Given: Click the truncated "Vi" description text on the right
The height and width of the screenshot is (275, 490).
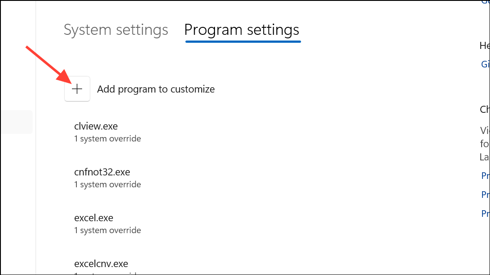Looking at the screenshot, I should pyautogui.click(x=485, y=130).
